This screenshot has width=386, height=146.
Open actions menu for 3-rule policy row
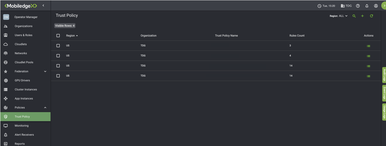(x=368, y=46)
